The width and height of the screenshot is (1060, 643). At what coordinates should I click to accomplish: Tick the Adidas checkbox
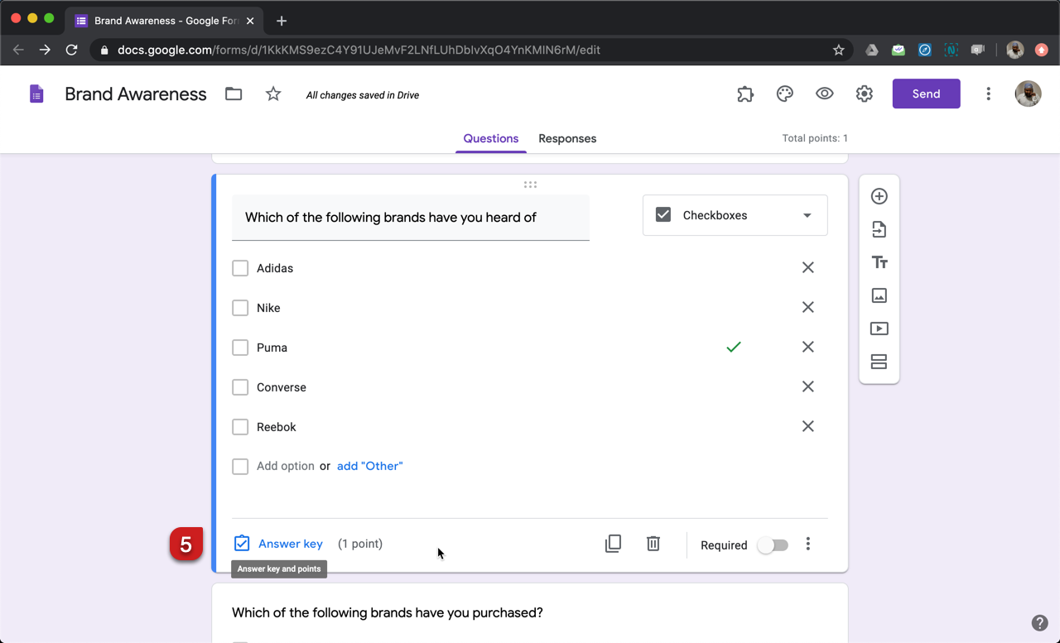click(240, 268)
